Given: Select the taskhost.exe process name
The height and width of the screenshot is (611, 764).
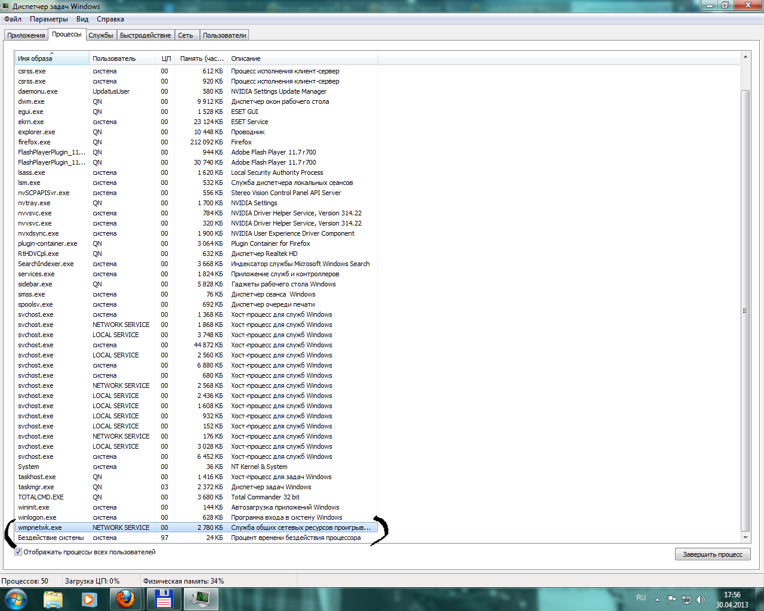Looking at the screenshot, I should [37, 477].
